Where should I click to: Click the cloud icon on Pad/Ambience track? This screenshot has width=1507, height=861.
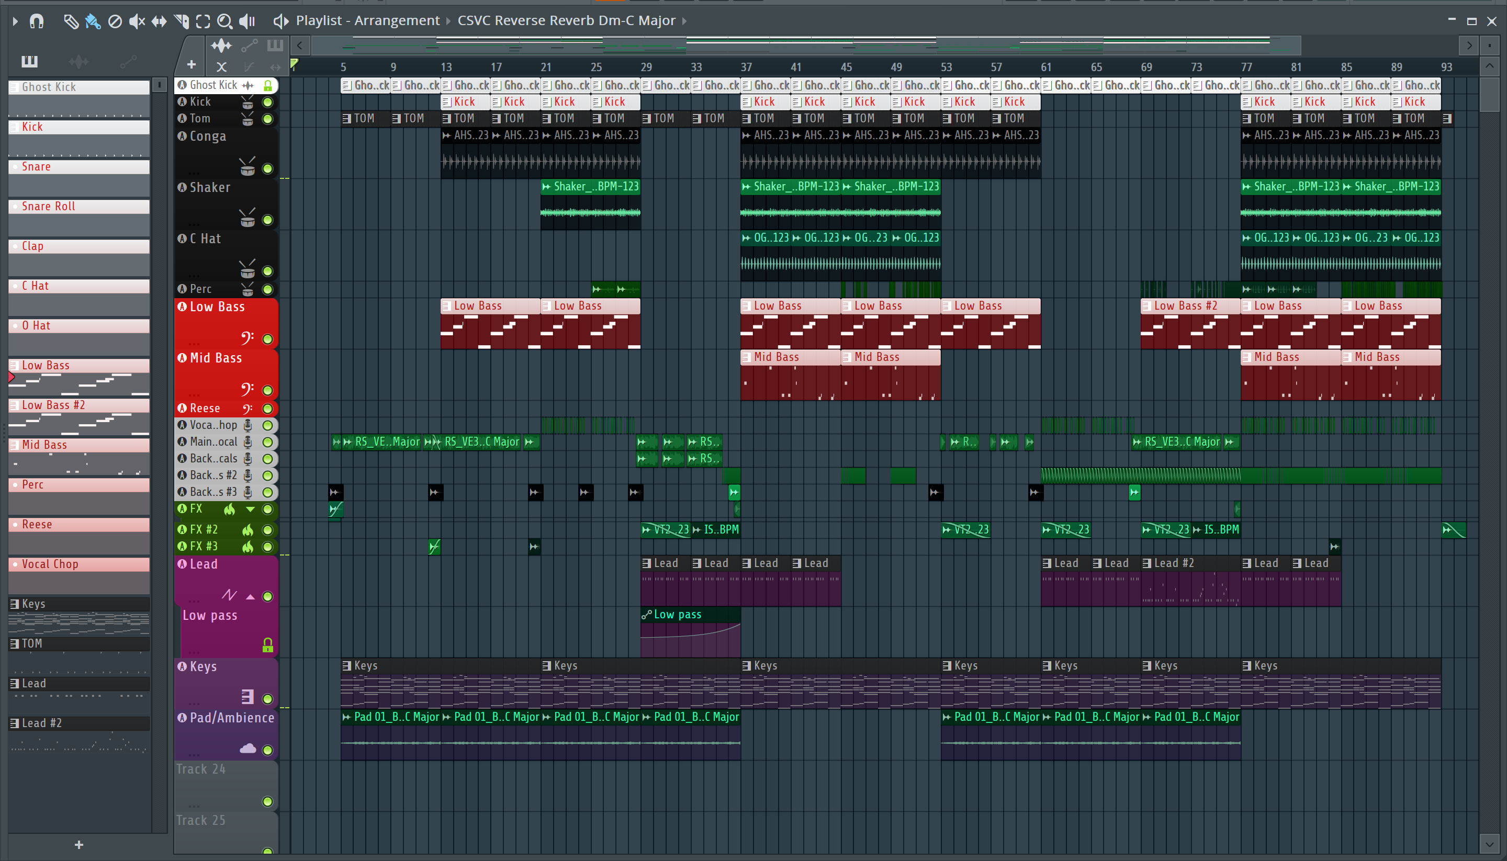248,749
